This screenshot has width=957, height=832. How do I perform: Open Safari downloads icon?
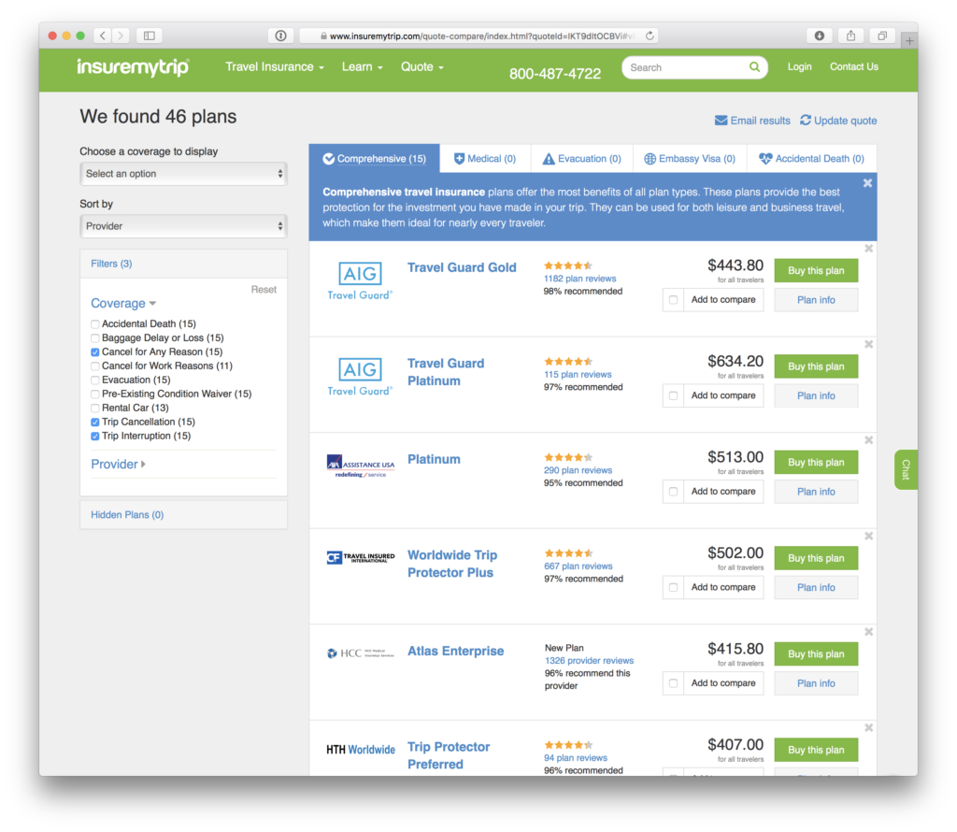(x=819, y=36)
